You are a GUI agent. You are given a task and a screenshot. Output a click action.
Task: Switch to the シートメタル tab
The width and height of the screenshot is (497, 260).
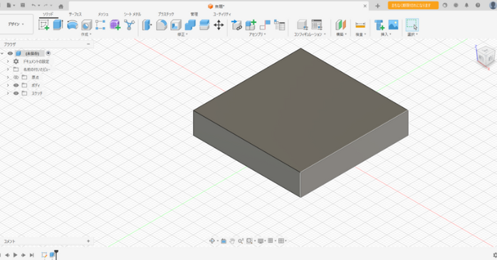point(132,14)
